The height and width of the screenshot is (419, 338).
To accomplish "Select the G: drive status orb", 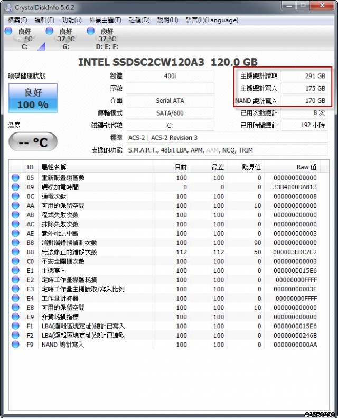I will point(49,31).
